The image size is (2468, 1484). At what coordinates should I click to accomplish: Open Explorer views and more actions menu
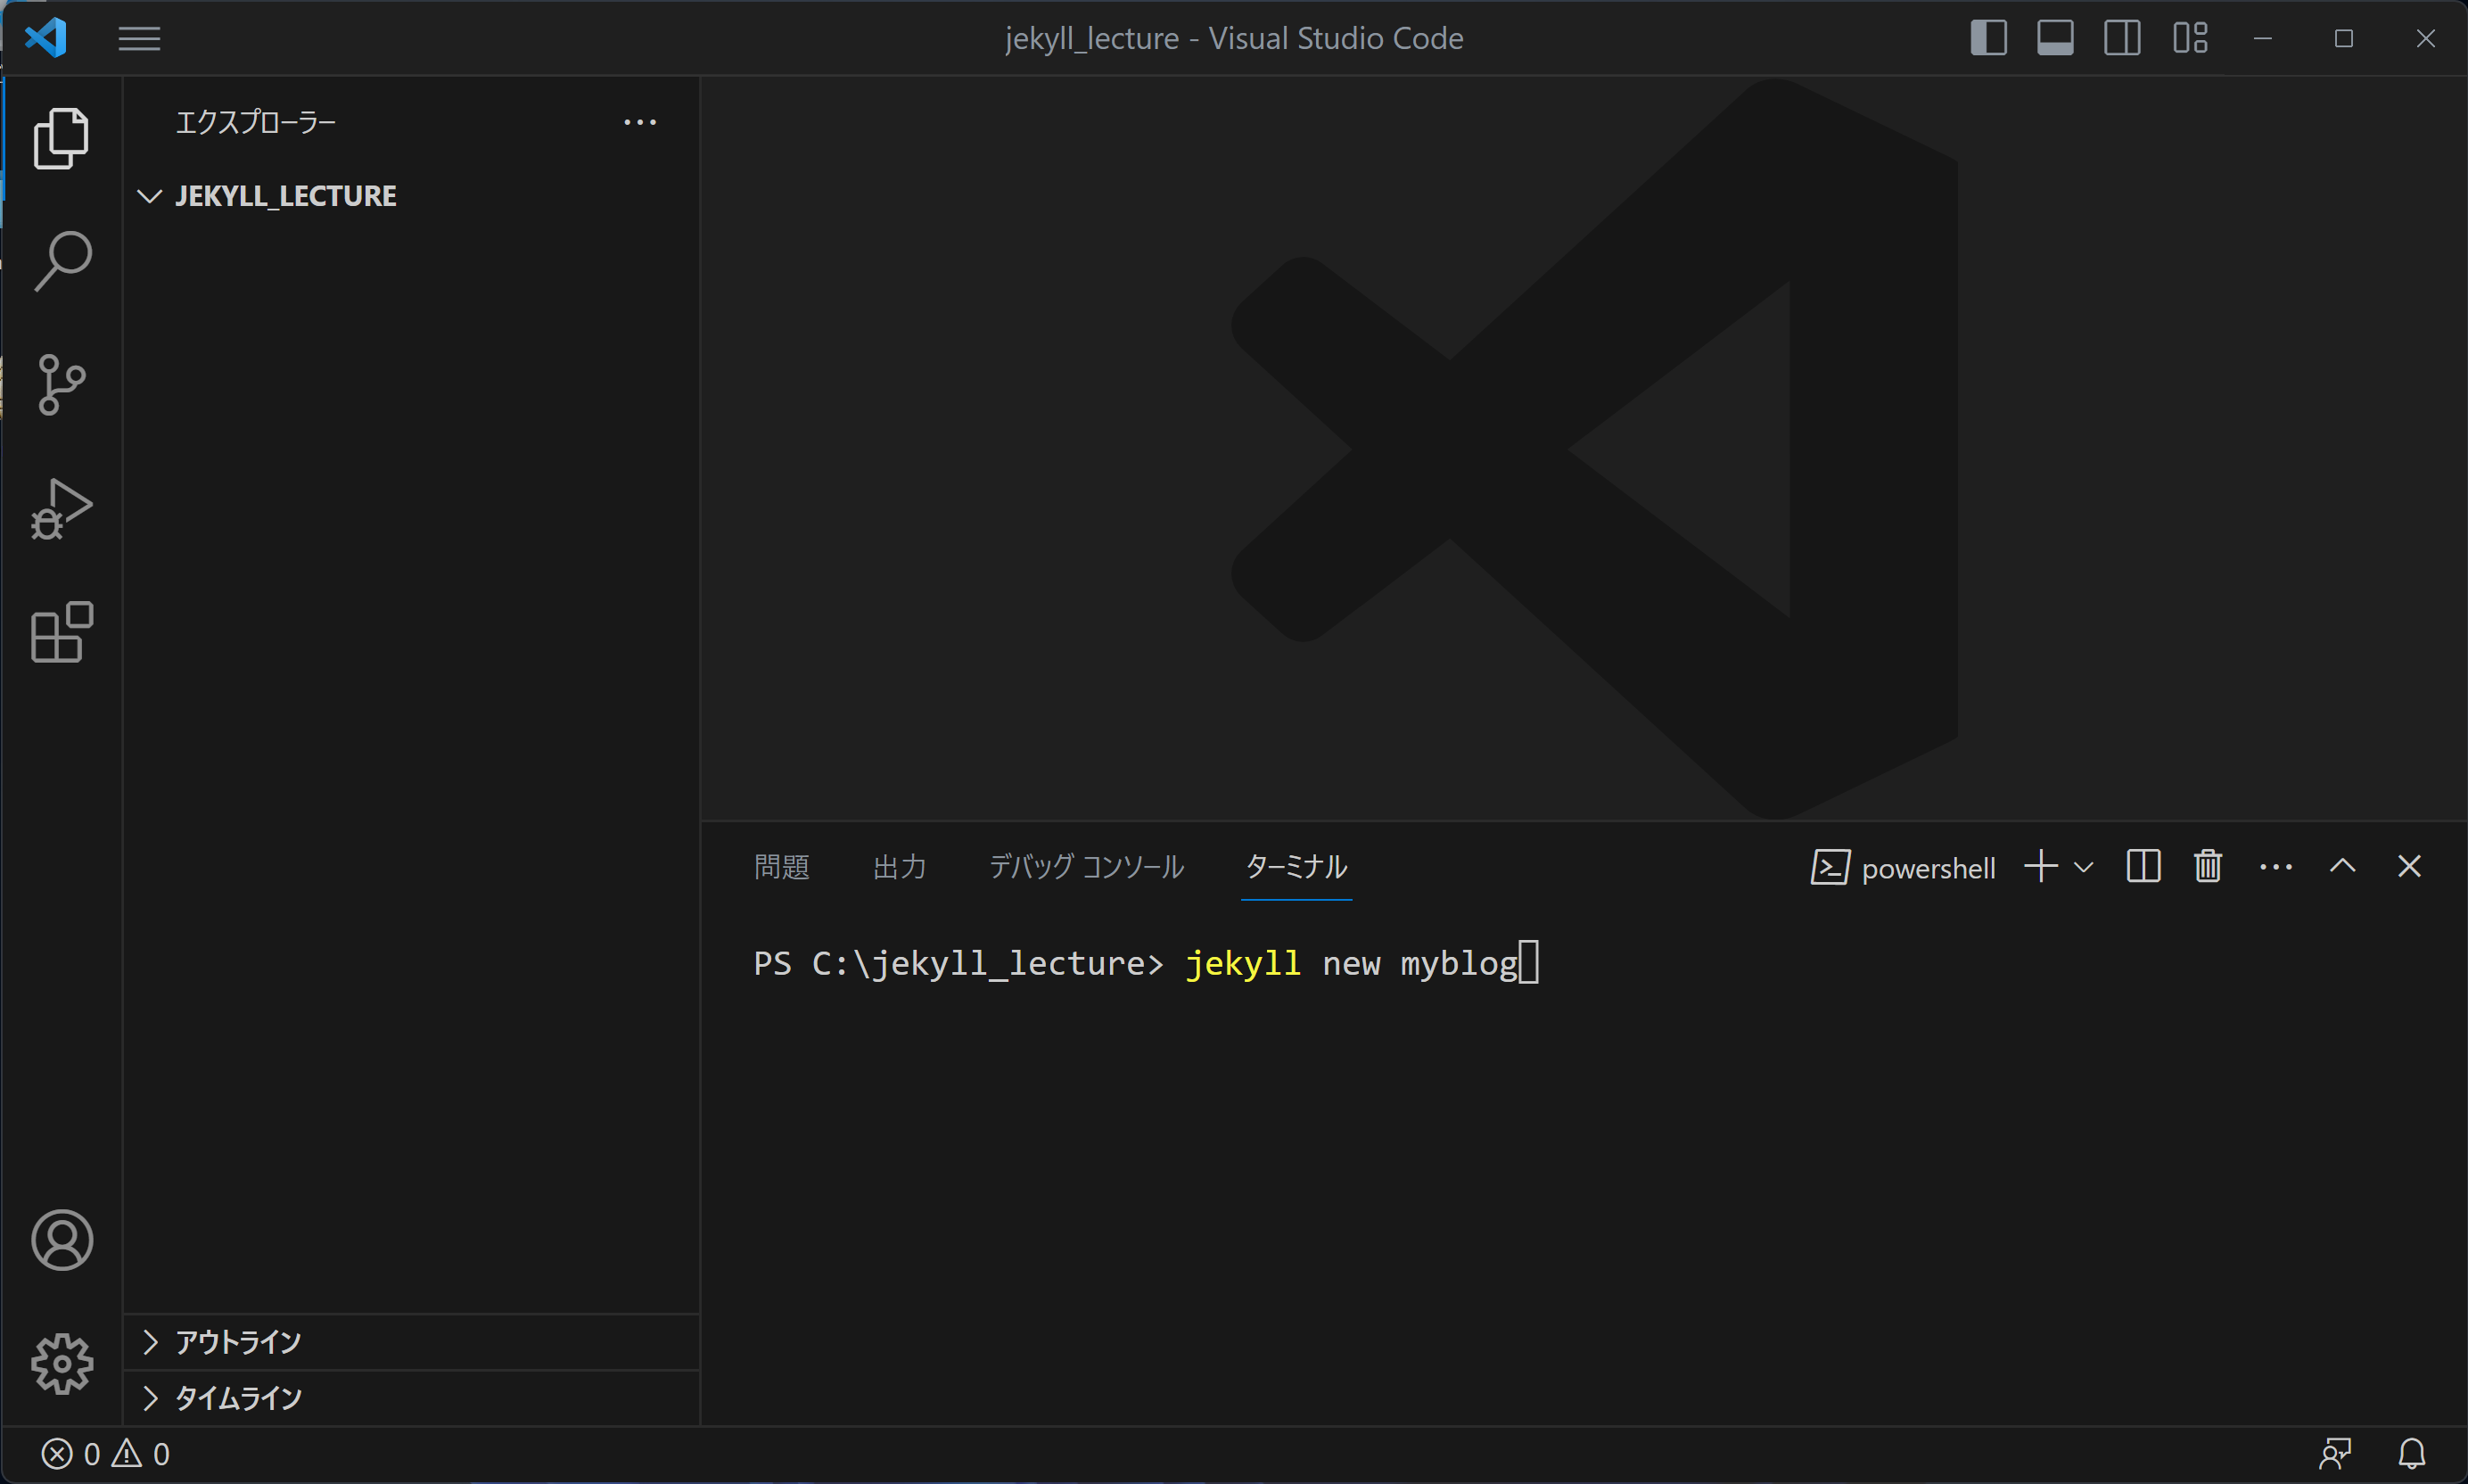[x=640, y=122]
